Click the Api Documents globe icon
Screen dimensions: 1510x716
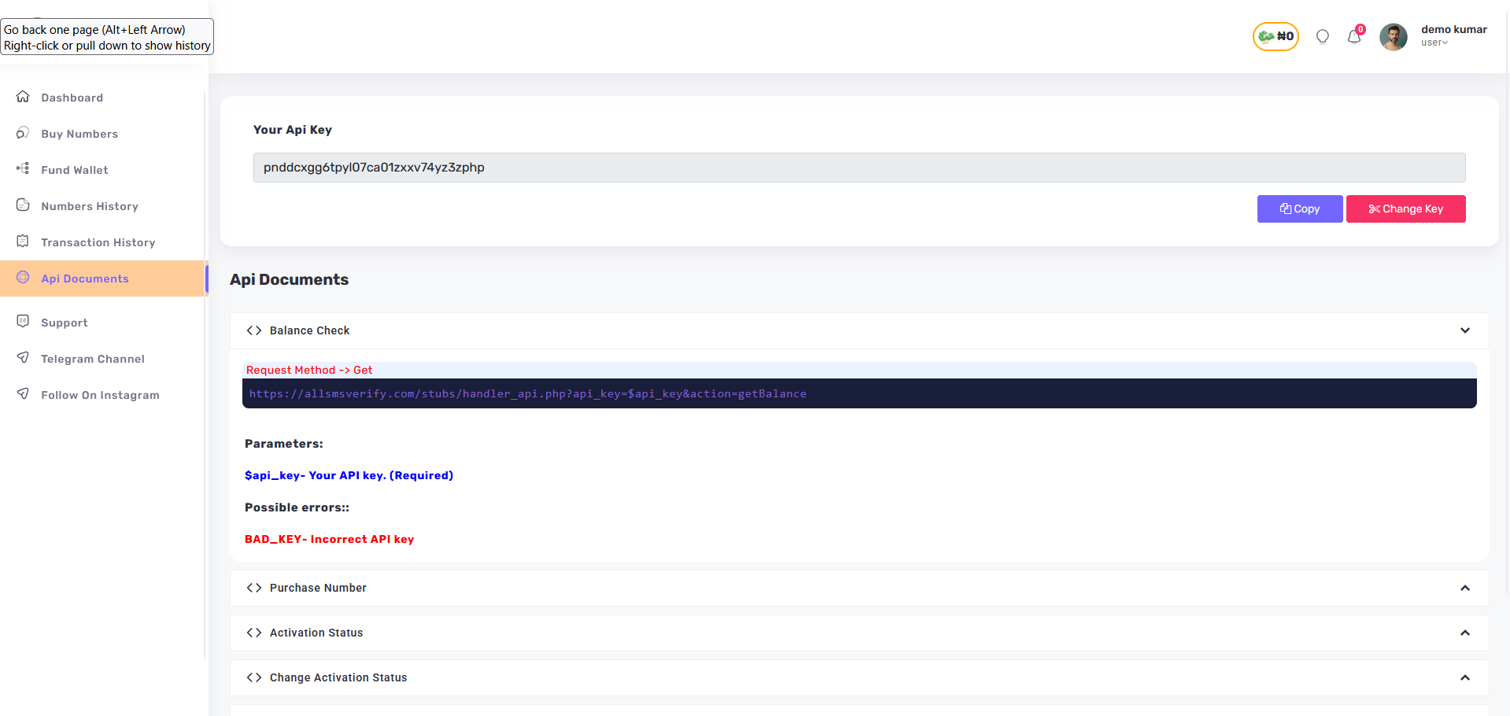[23, 278]
